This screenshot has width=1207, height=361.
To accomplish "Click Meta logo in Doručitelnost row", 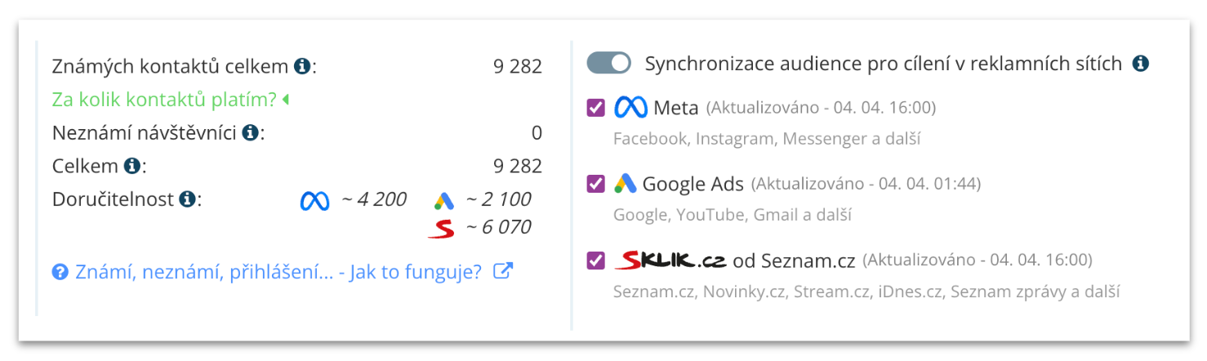I will 314,200.
